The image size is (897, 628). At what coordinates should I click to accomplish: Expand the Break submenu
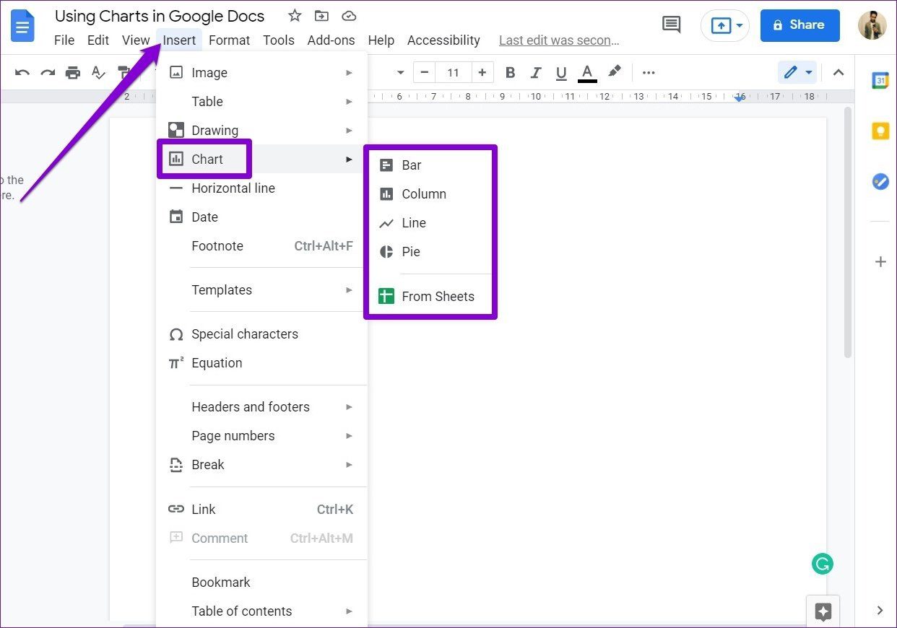point(261,465)
